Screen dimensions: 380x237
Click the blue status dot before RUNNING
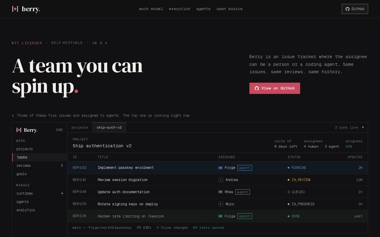(x=289, y=168)
